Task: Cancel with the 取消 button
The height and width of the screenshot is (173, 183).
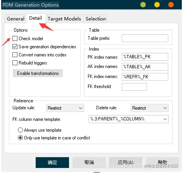Action: click(x=89, y=163)
